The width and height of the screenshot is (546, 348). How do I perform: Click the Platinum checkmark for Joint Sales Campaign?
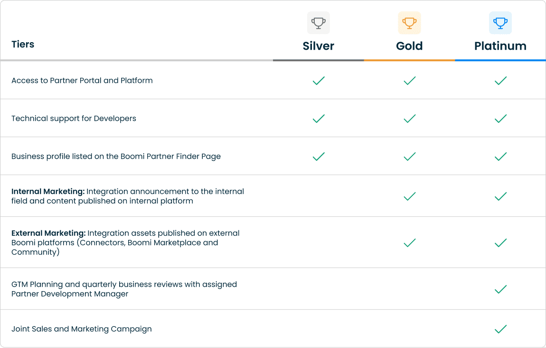tap(500, 329)
